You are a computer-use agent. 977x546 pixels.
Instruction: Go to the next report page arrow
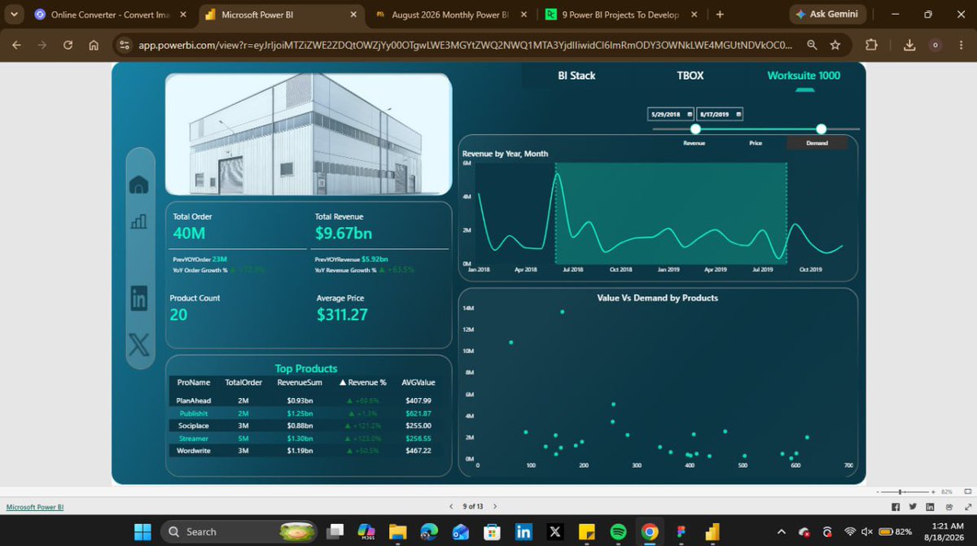pyautogui.click(x=495, y=506)
